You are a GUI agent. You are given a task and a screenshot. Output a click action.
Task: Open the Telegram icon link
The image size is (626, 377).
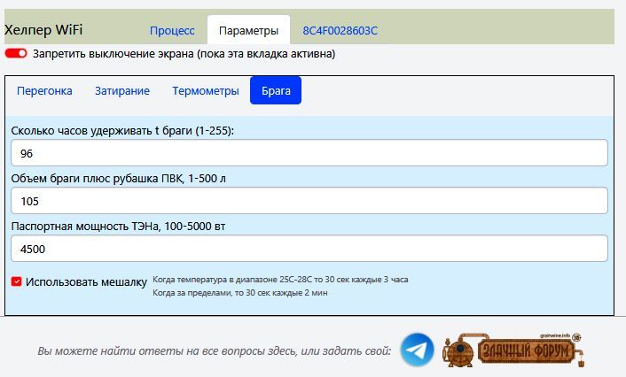417,350
